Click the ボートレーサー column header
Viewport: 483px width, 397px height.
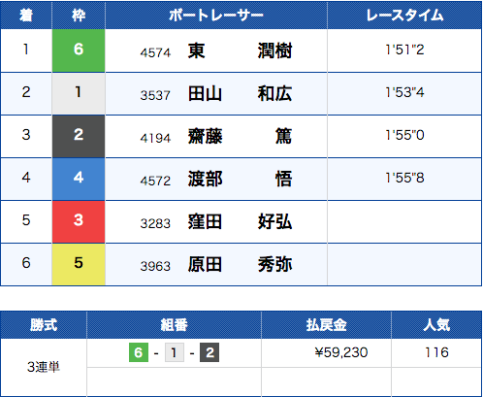coord(216,16)
